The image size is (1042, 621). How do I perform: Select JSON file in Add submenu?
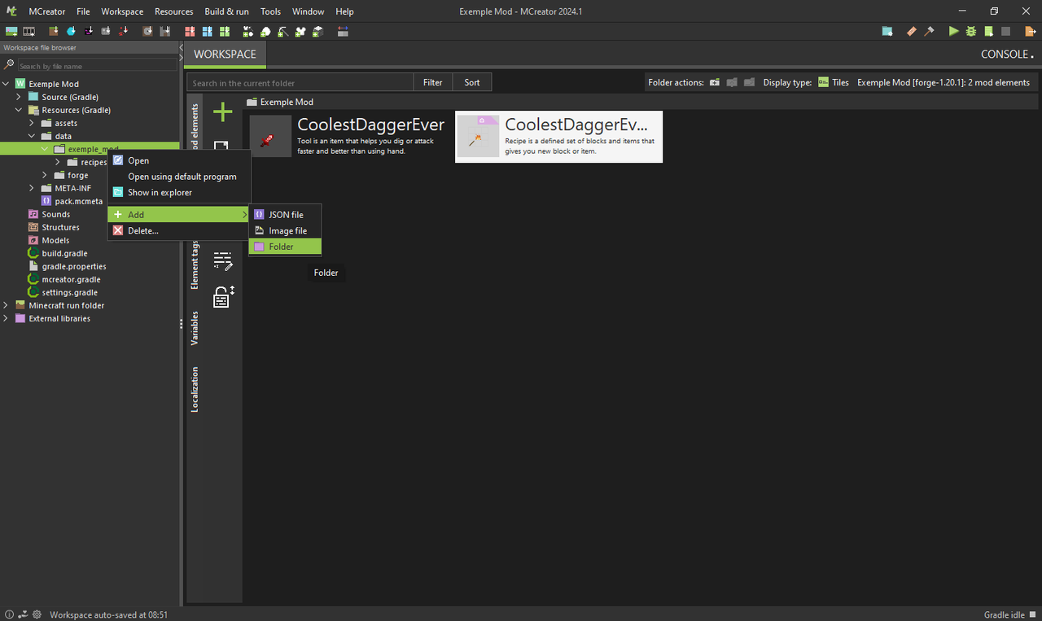pos(285,215)
